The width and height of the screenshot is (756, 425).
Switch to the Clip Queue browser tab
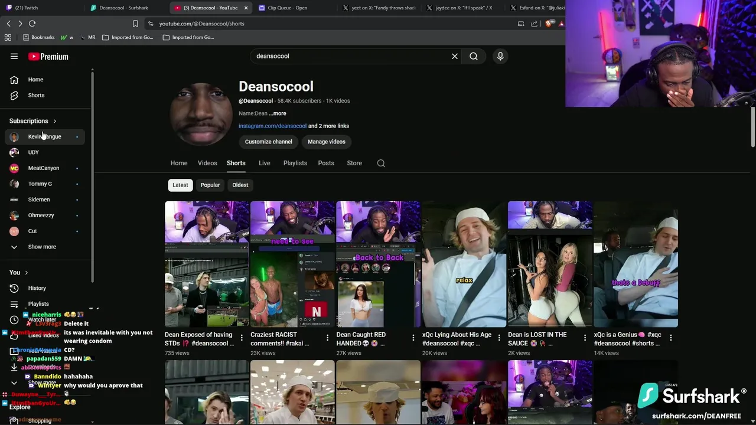click(294, 8)
